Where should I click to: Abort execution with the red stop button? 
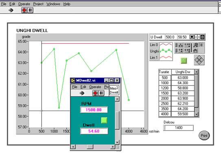tap(24, 10)
